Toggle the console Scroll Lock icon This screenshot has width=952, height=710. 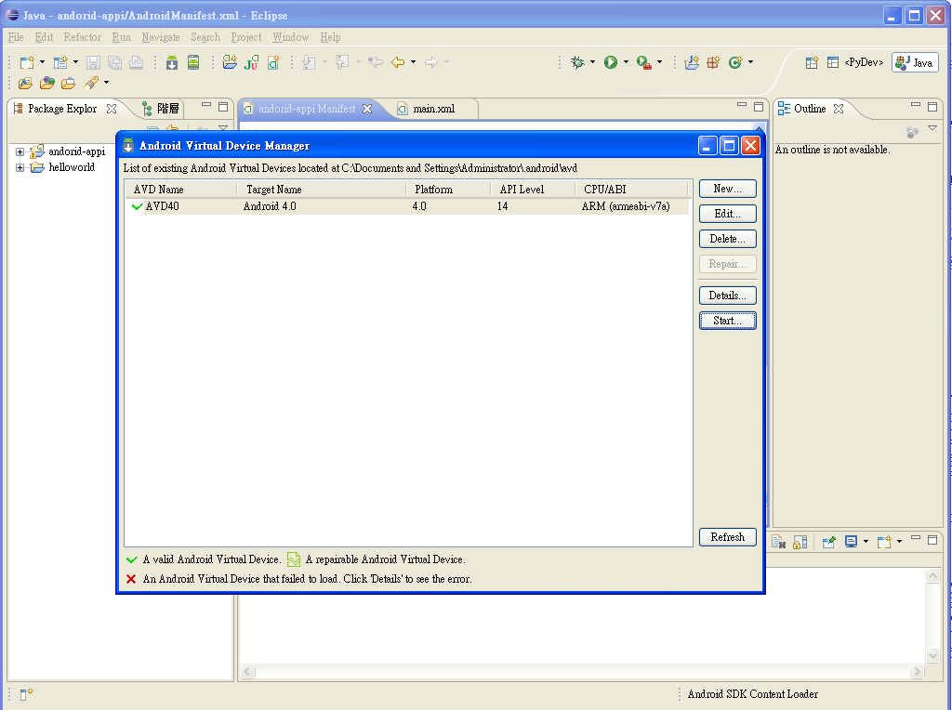click(x=800, y=541)
